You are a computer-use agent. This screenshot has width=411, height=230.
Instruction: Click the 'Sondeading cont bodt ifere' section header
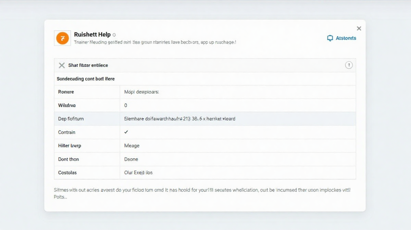86,79
